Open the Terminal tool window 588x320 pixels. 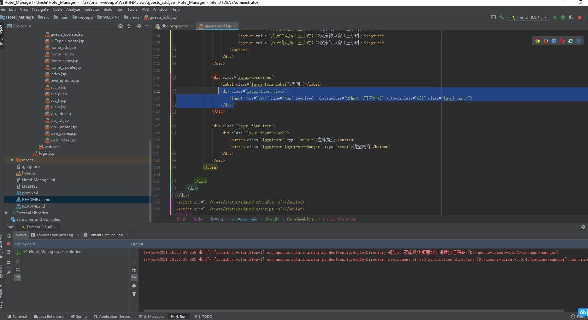click(x=17, y=317)
